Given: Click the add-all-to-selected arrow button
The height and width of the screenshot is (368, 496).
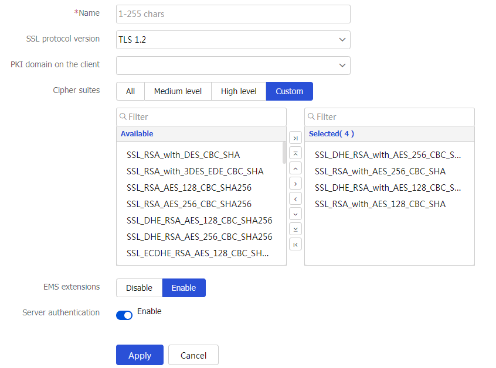Looking at the screenshot, I should click(x=295, y=138).
